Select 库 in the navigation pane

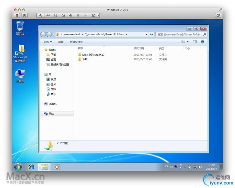click(x=48, y=74)
